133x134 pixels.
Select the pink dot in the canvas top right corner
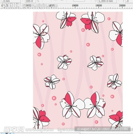coord(109,19)
